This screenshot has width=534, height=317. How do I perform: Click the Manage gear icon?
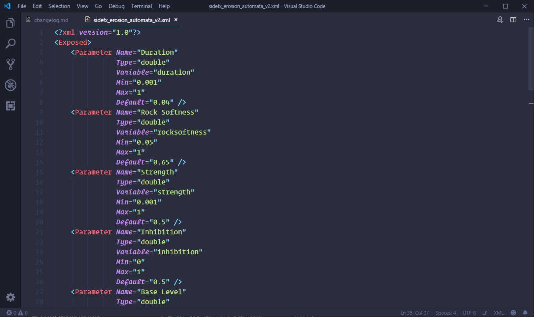tap(10, 297)
